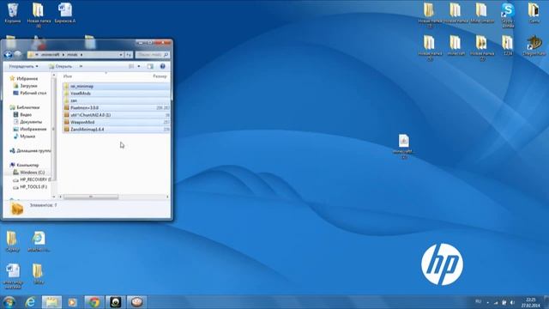Image resolution: width=549 pixels, height=309 pixels.
Task: Switch to File Explorer on taskbar
Action: (51, 302)
